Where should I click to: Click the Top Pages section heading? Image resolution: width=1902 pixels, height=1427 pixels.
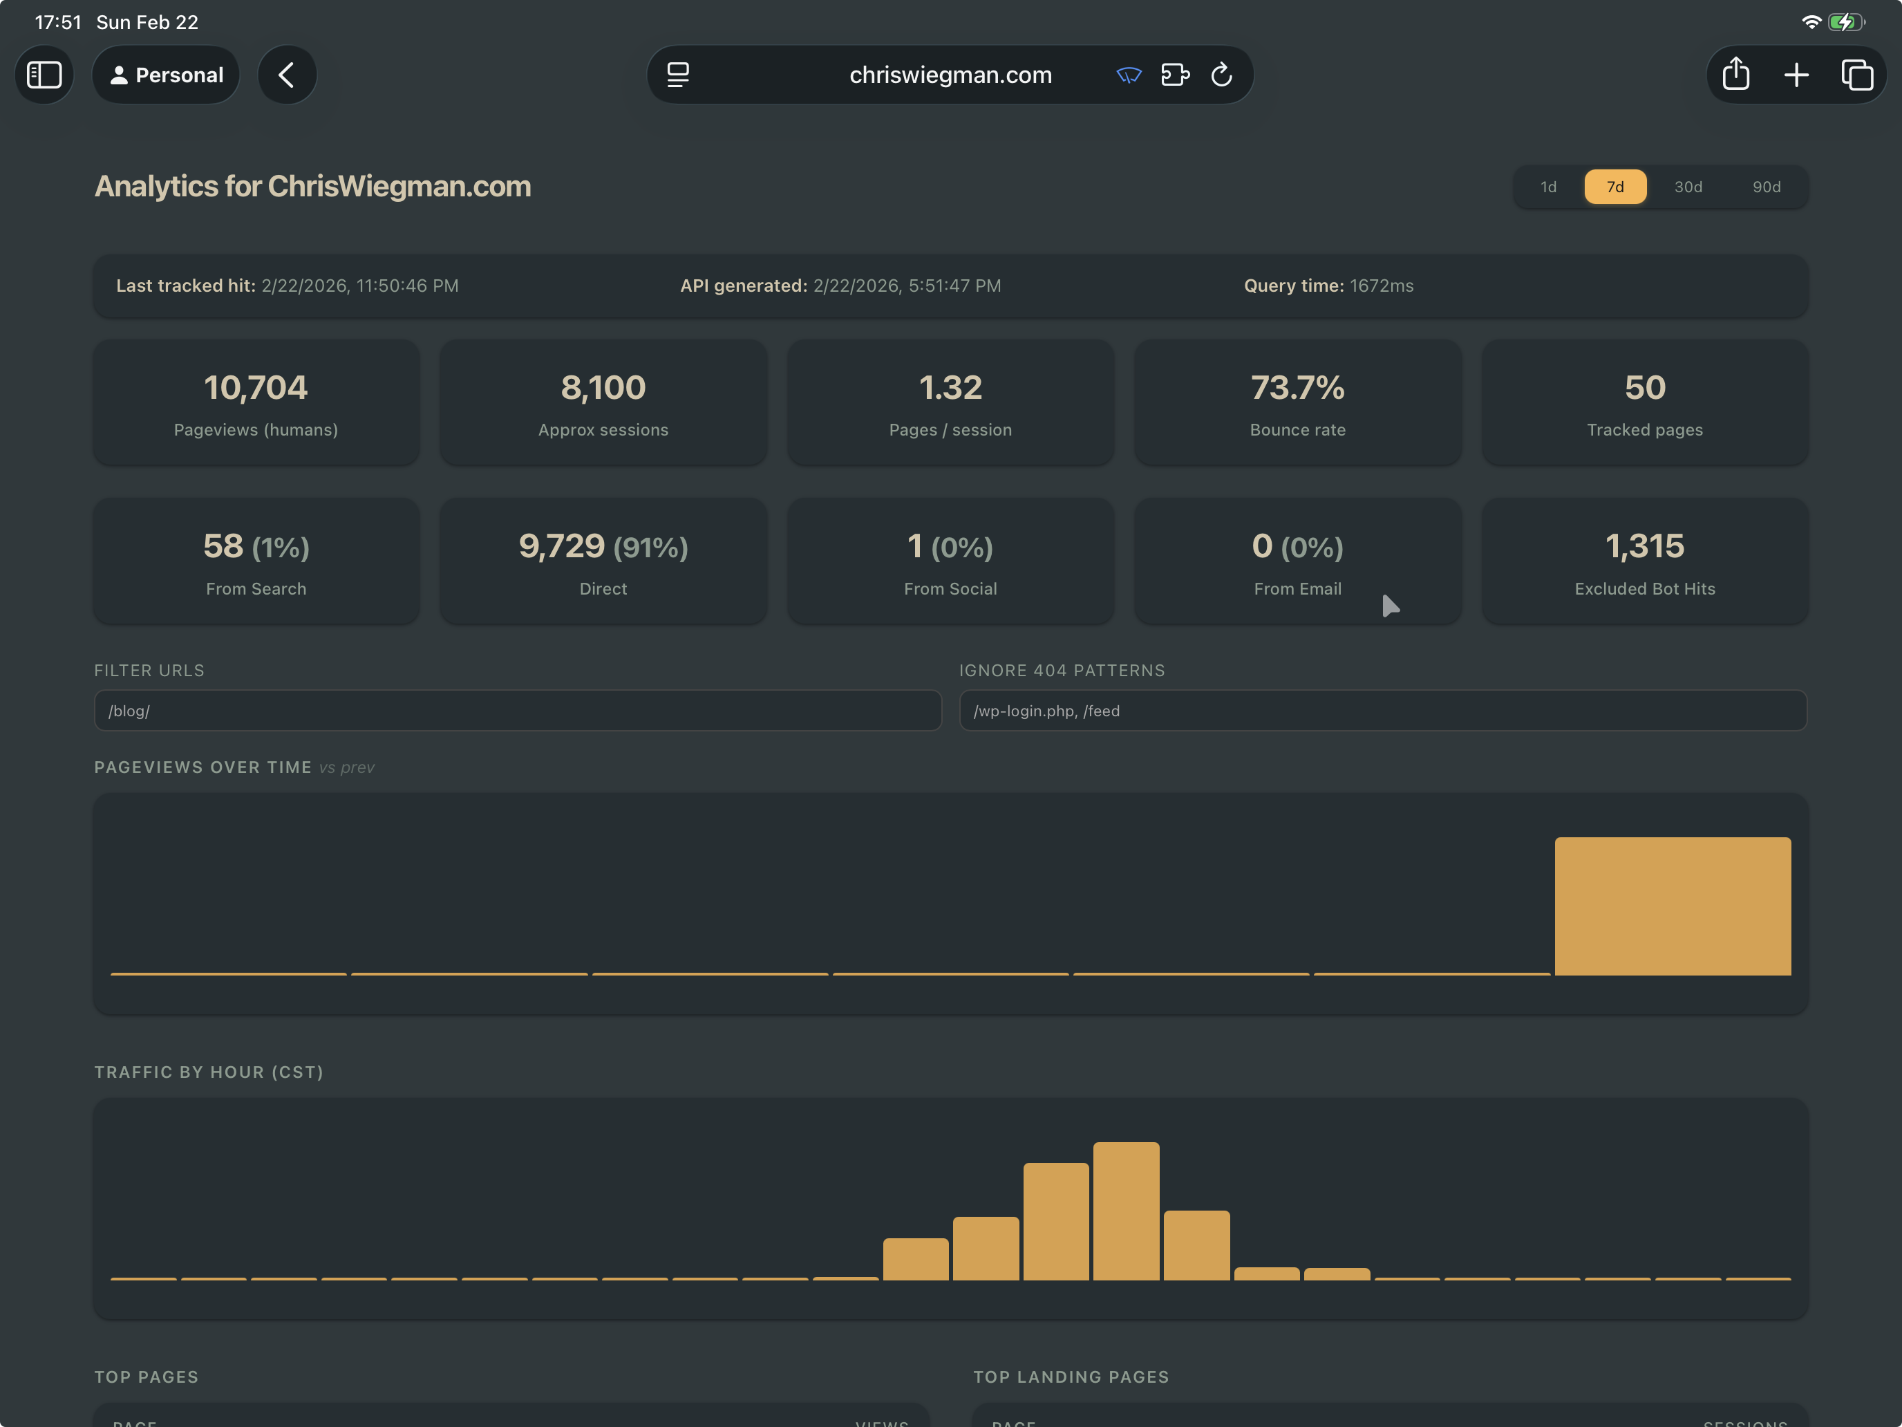[147, 1377]
